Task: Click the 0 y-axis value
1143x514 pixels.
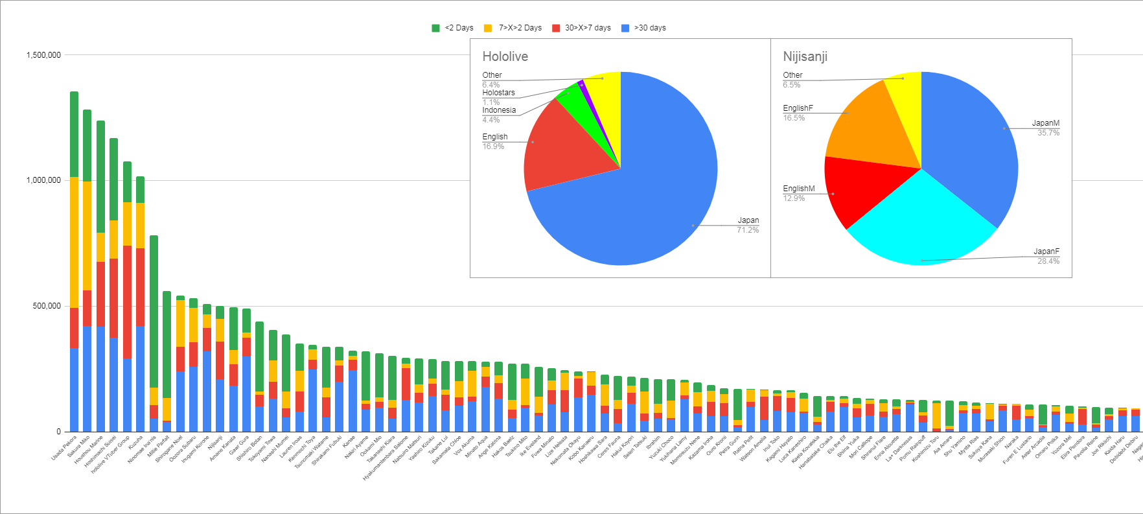Action: [58, 431]
